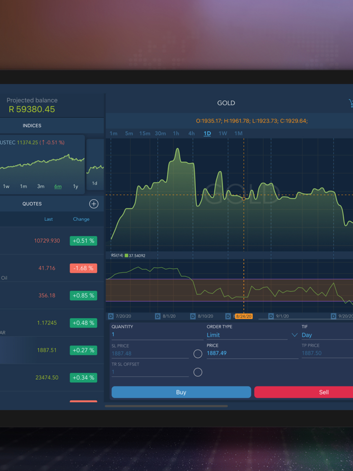This screenshot has width=353, height=471.
Task: Click the Quantity input field
Action: pos(157,335)
